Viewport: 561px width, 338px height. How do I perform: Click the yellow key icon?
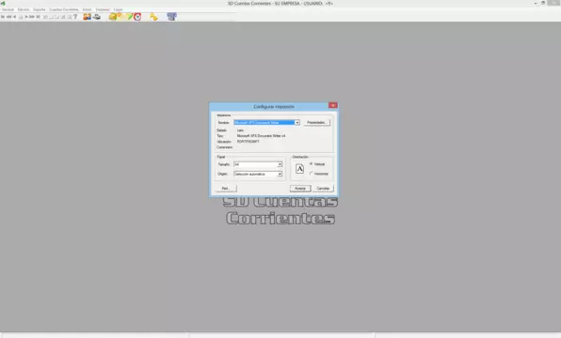coord(153,17)
